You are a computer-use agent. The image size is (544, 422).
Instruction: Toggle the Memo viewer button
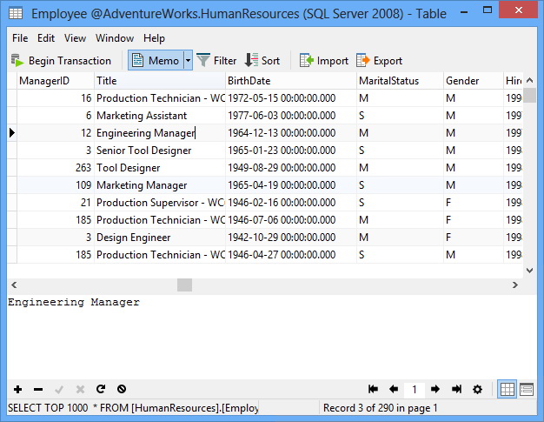click(155, 60)
